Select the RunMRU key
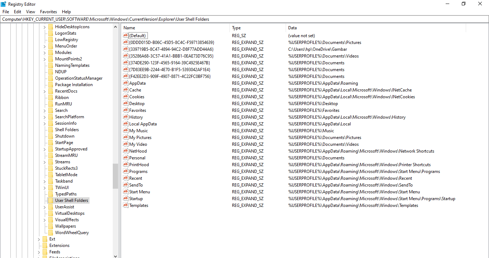The height and width of the screenshot is (258, 489). [x=63, y=104]
